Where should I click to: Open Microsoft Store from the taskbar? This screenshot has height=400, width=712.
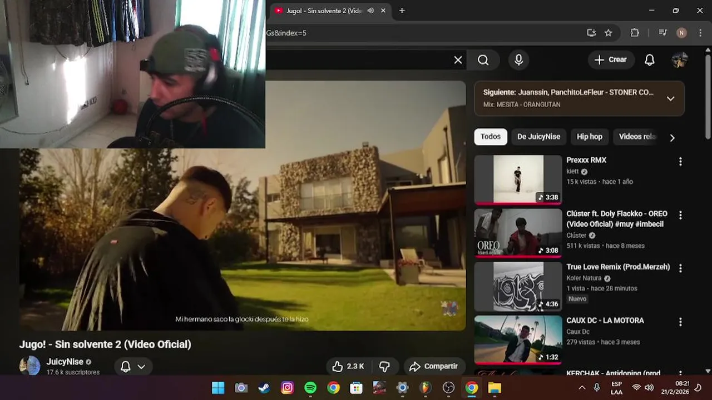point(356,388)
